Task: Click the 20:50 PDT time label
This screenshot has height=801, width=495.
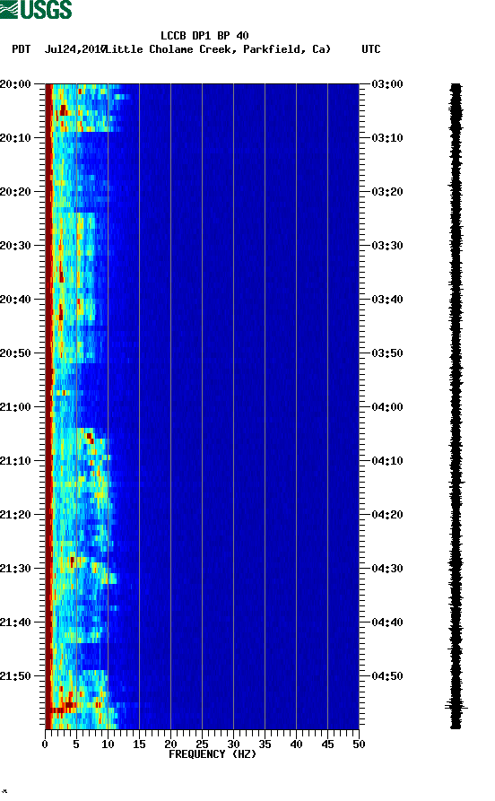Action: point(15,353)
